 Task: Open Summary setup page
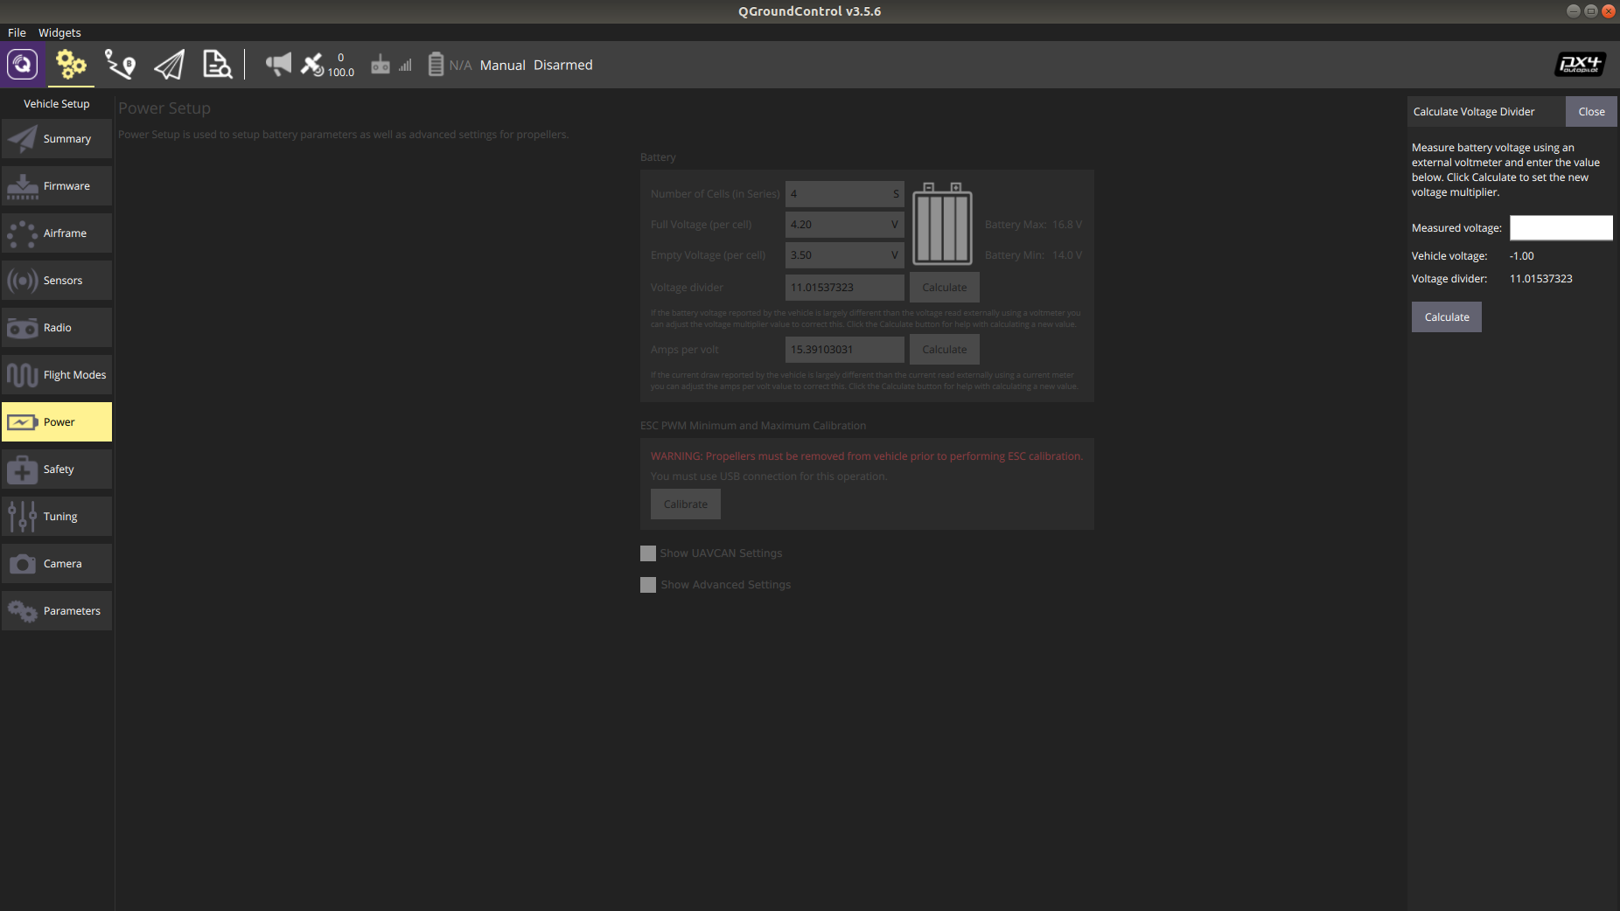[57, 139]
